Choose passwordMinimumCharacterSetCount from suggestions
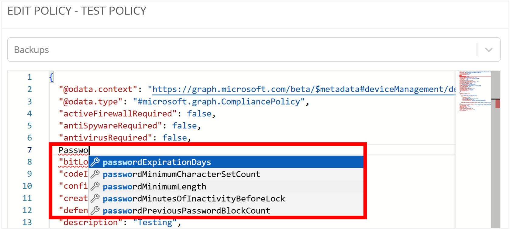Screen dimensions: 510x229 pyautogui.click(x=181, y=174)
